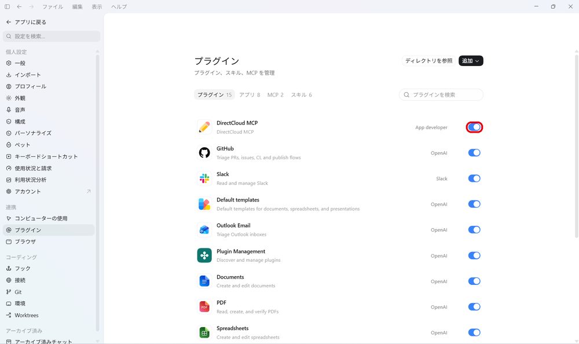
Task: Open the アカウント settings entry
Action: (49, 191)
